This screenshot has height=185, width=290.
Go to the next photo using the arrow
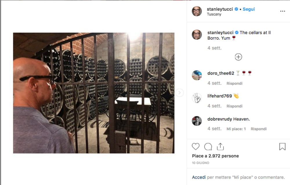click(x=180, y=92)
